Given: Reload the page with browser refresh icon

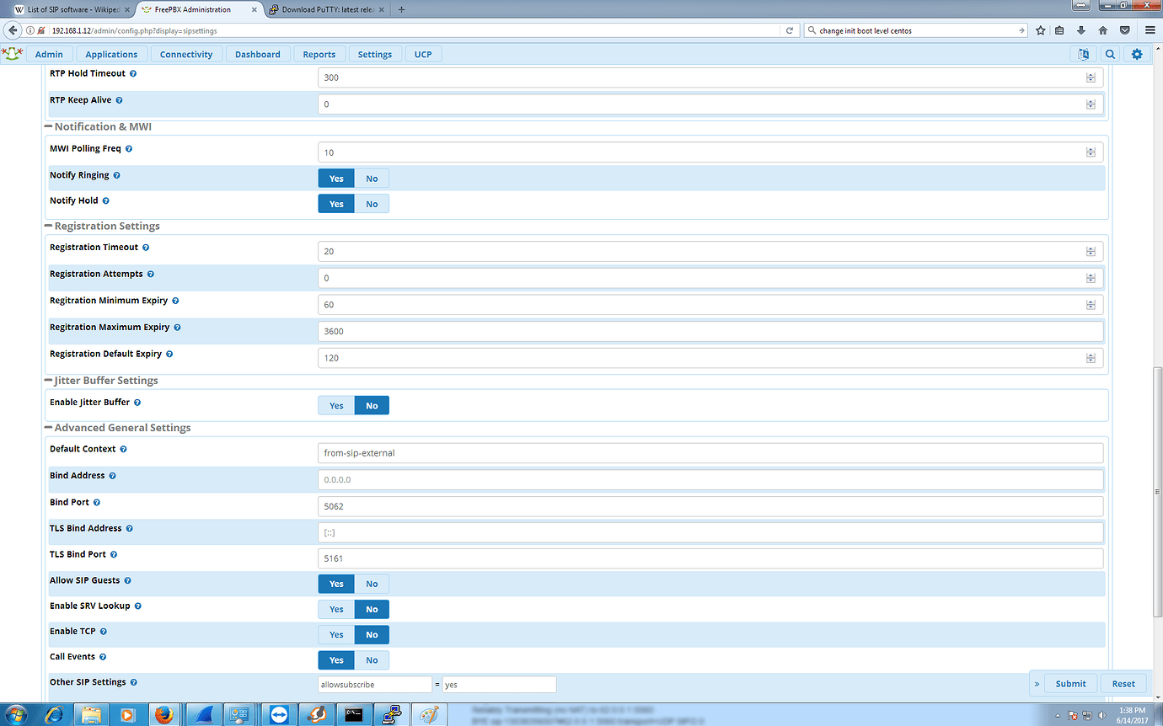Looking at the screenshot, I should point(790,30).
